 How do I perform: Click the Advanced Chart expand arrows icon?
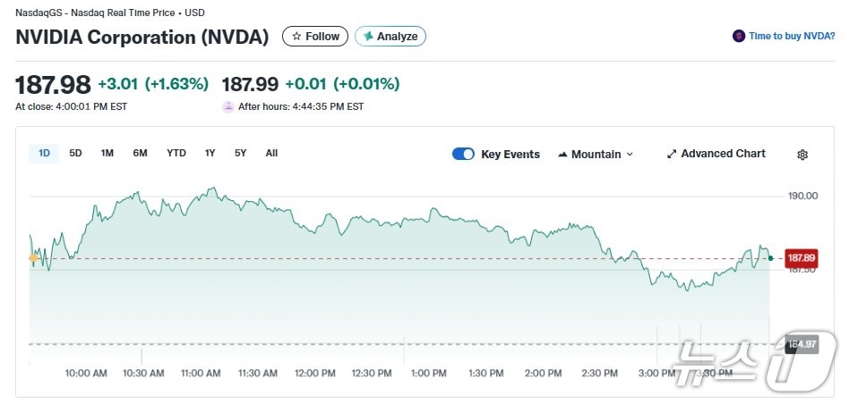tap(672, 154)
